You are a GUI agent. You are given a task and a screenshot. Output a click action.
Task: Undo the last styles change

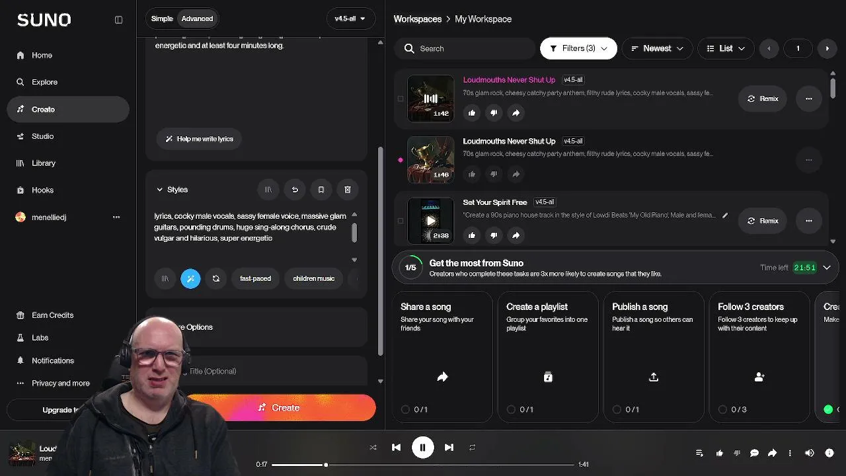295,190
